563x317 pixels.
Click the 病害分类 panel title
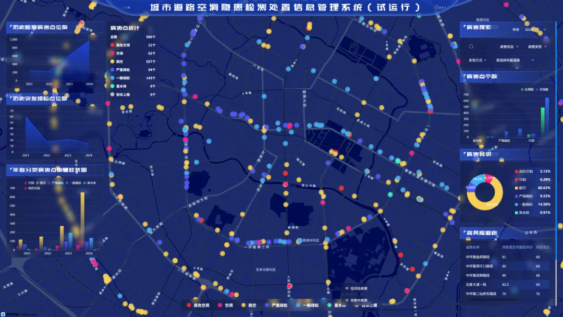pyautogui.click(x=479, y=154)
